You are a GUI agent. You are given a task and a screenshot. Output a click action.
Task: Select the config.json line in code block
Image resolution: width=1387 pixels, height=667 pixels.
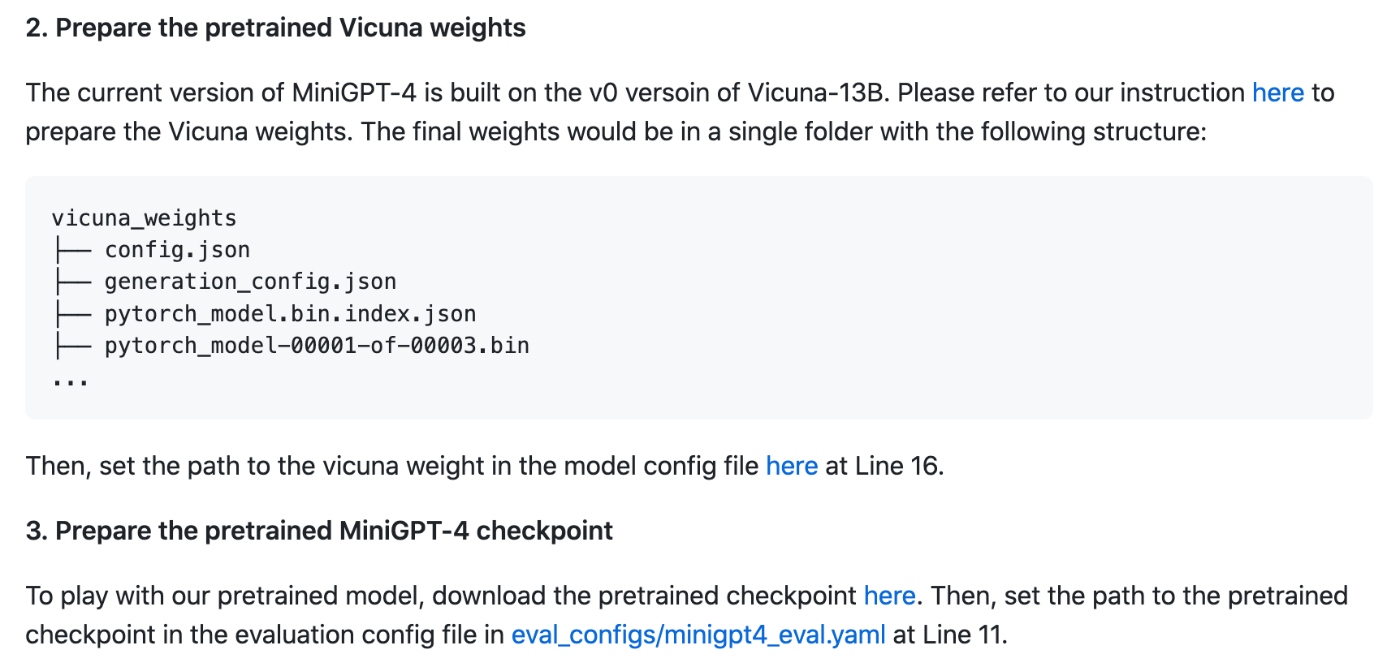coord(177,250)
